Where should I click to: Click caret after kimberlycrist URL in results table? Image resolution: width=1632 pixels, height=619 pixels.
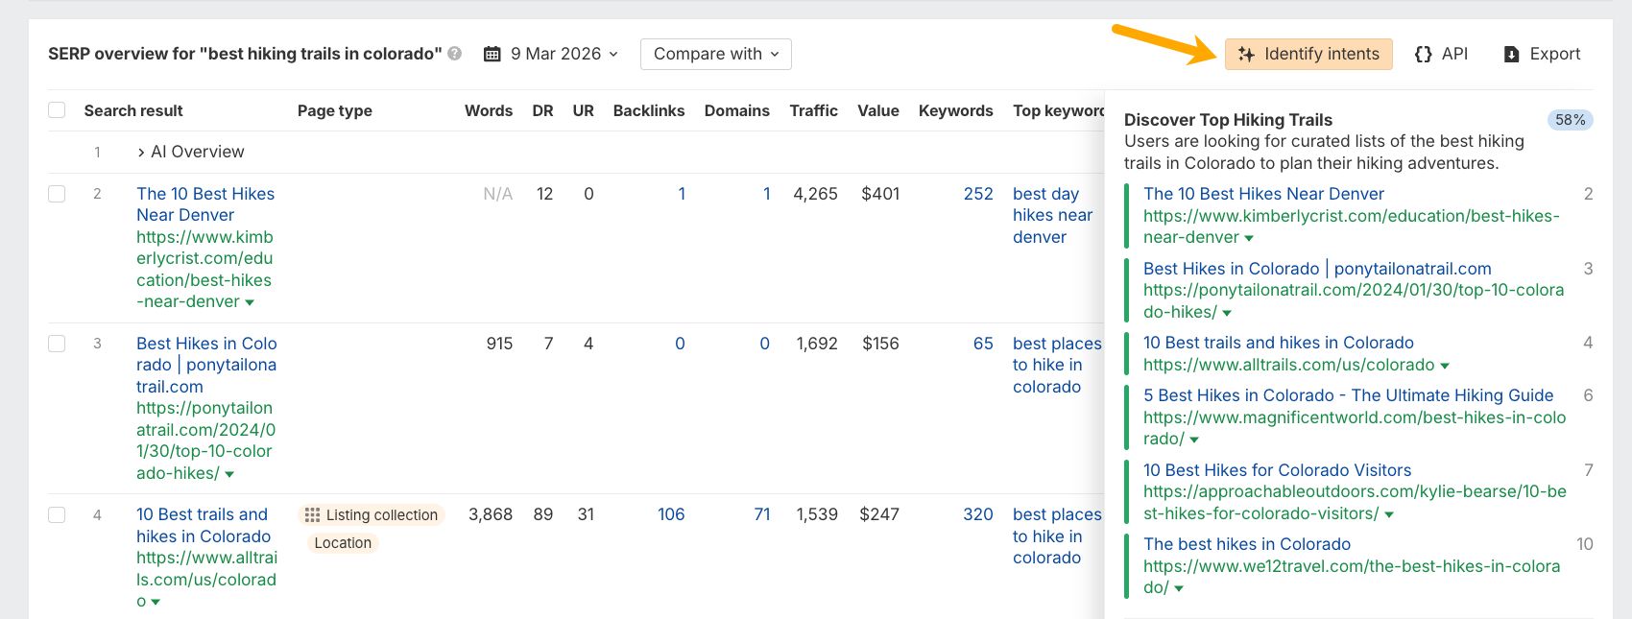click(x=250, y=302)
